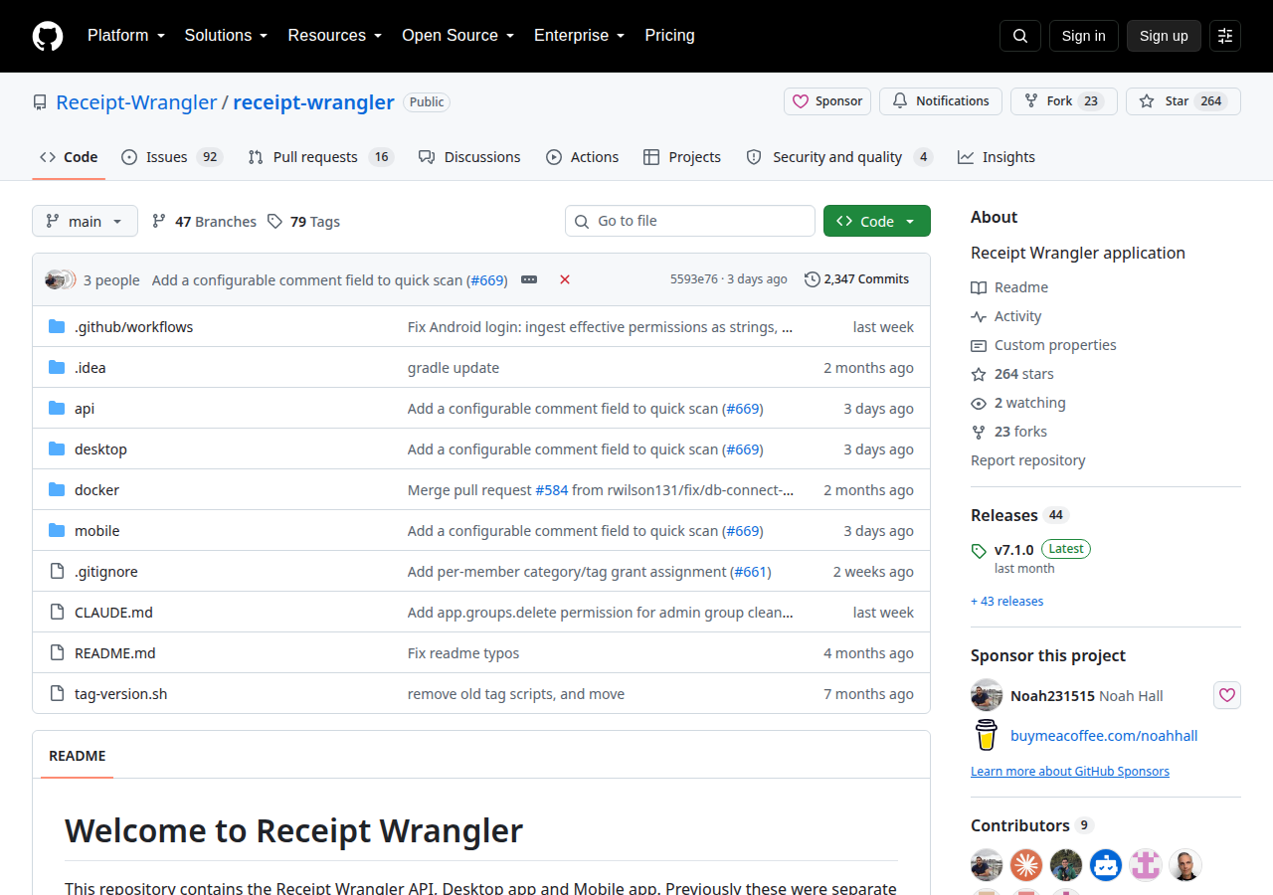
Task: Open the 47 Branches link
Action: [204, 222]
